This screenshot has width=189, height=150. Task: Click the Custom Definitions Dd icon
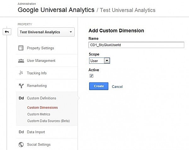tap(21, 98)
